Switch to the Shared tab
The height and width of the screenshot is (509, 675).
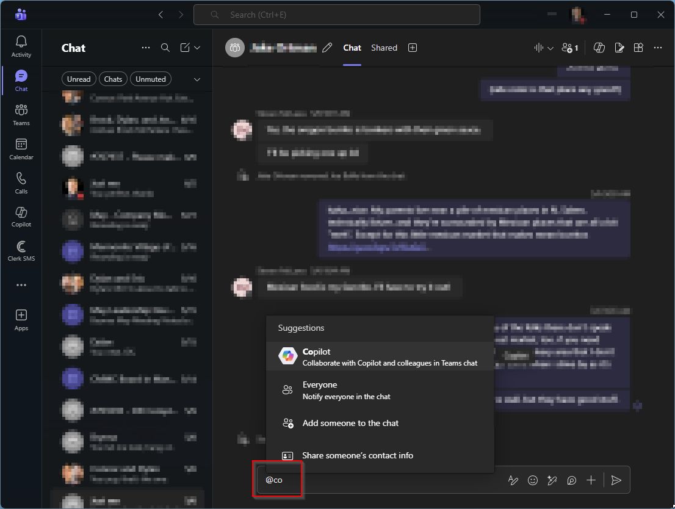coord(384,48)
